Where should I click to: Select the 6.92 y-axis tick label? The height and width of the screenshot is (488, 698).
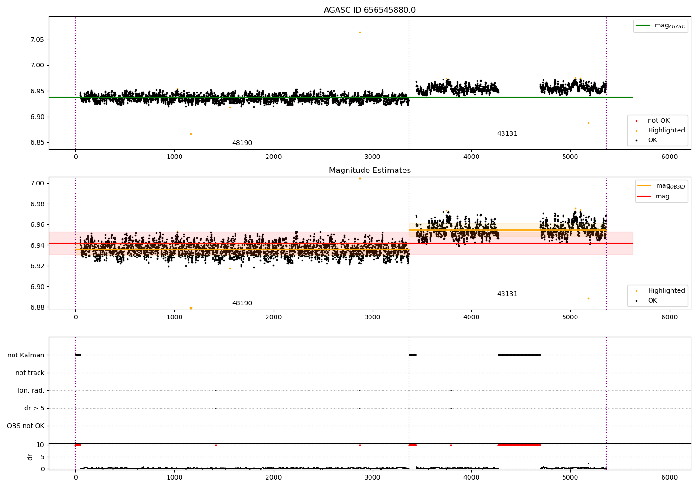(37, 266)
